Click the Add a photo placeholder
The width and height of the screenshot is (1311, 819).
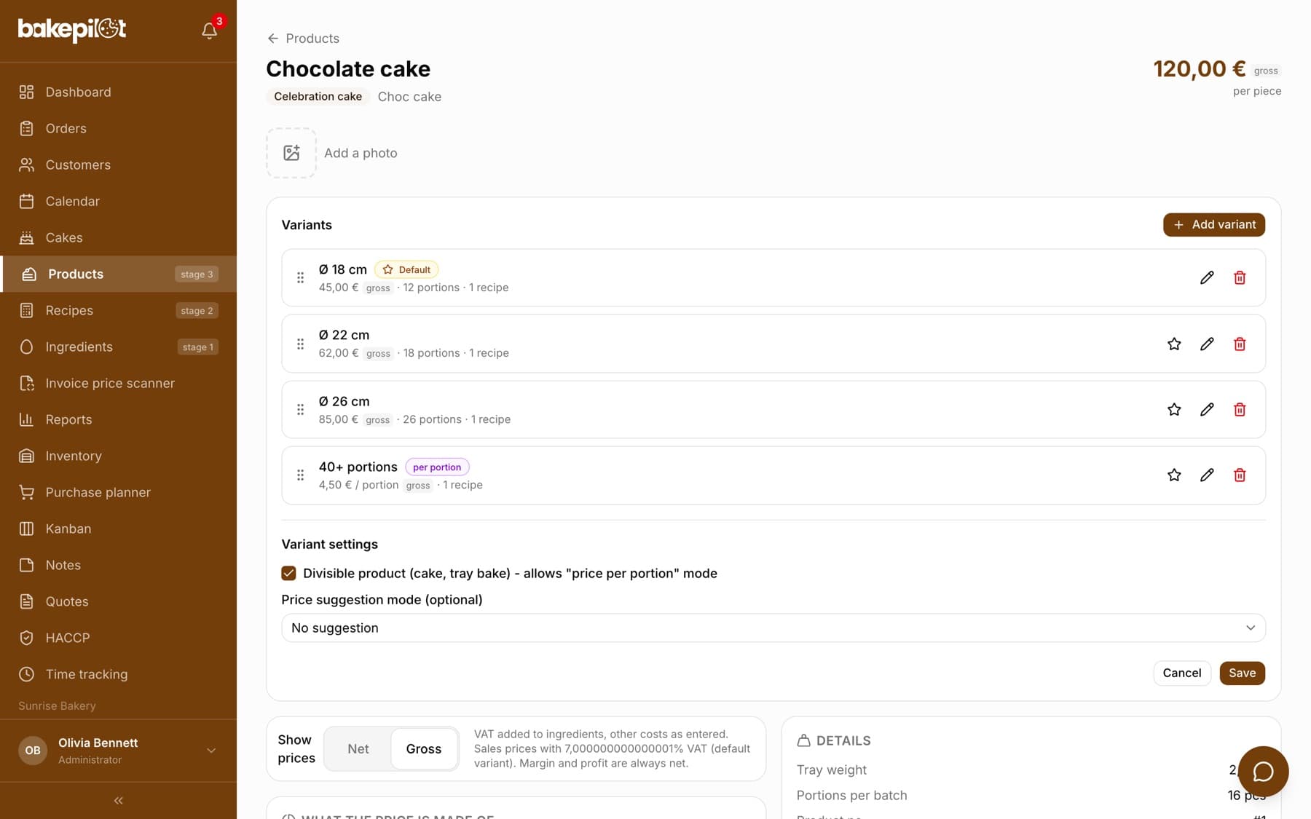(291, 153)
